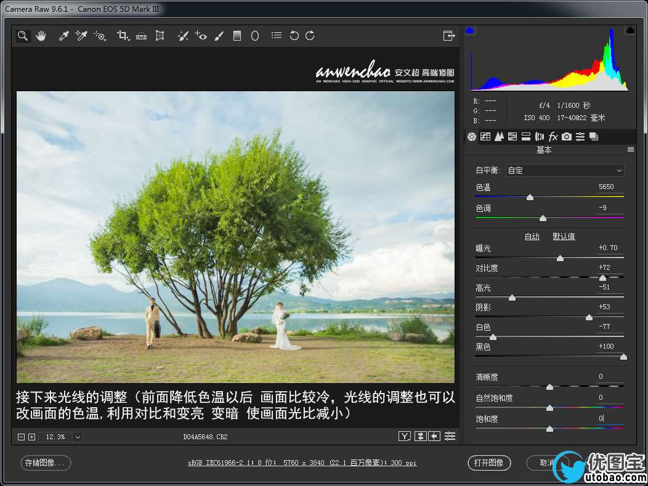Activate the Crop tool

(122, 36)
